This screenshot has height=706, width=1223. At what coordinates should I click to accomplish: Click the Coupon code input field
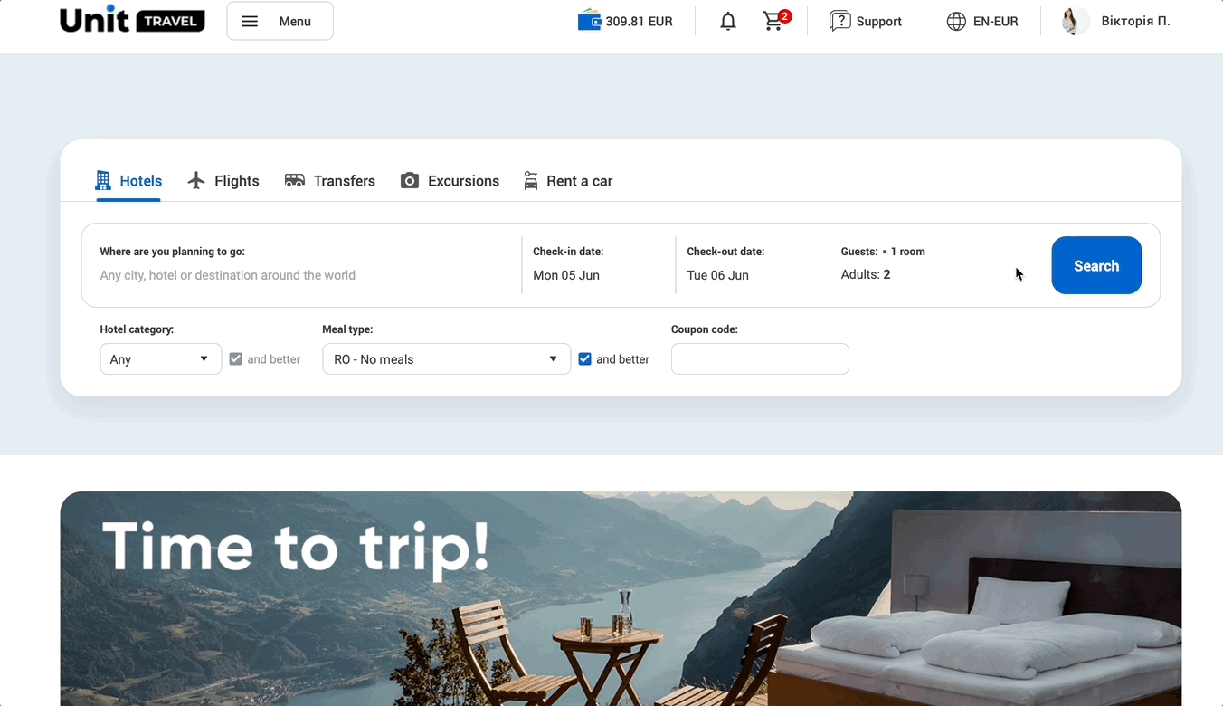(760, 359)
